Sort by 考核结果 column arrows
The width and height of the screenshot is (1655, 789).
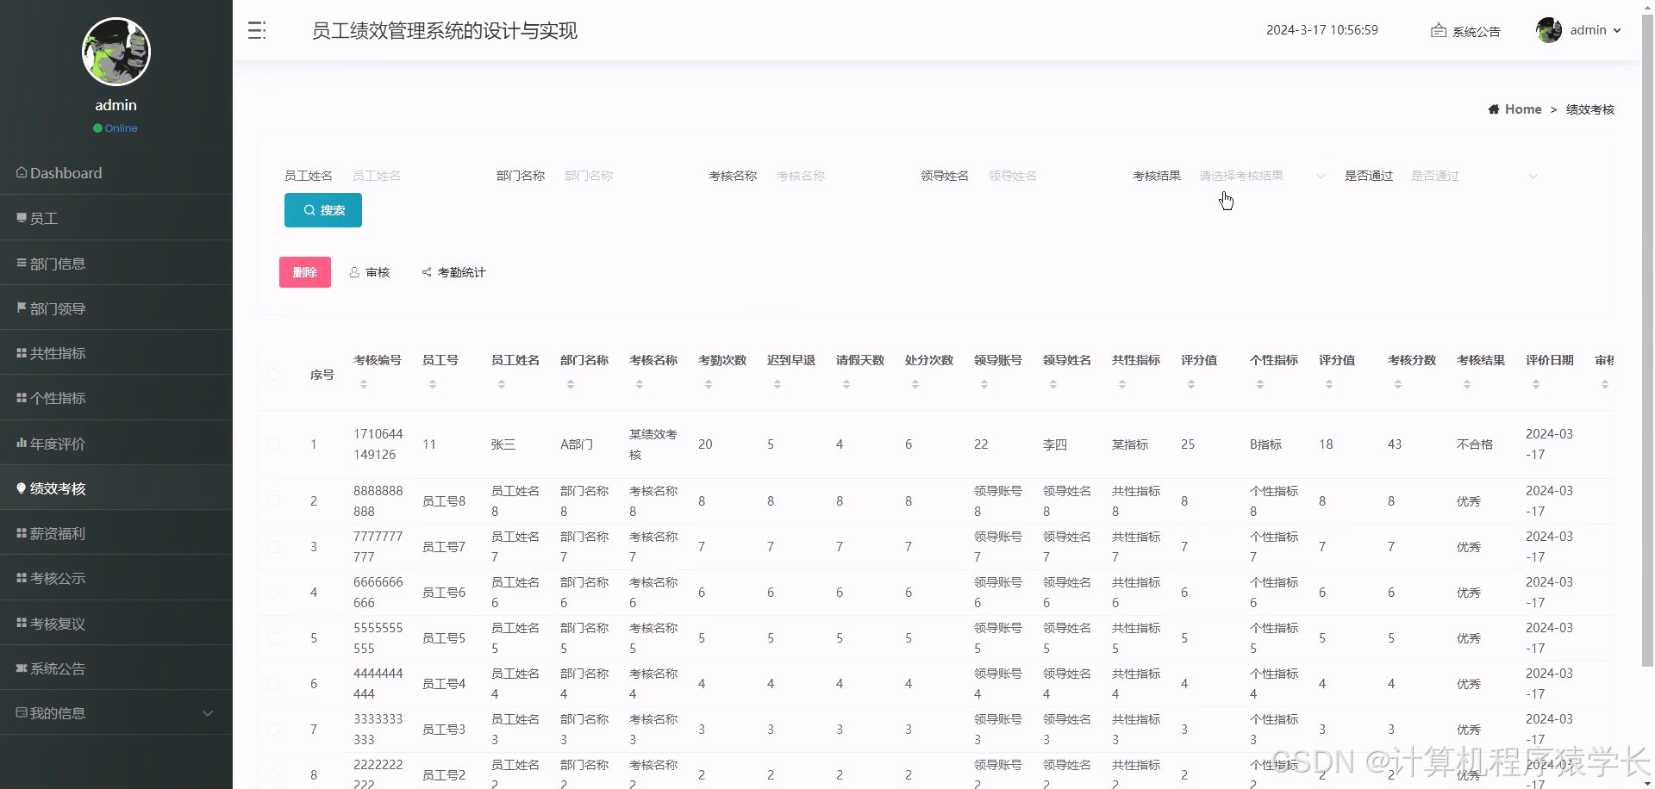(1467, 384)
